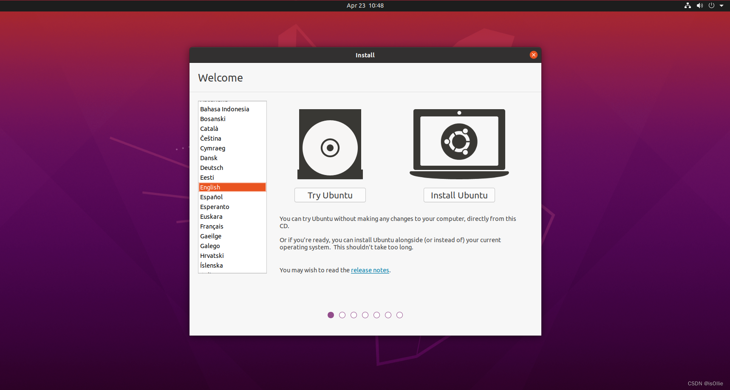Screen dimensions: 730x390
Task: Select Hrvatski in language list
Action: 232,256
